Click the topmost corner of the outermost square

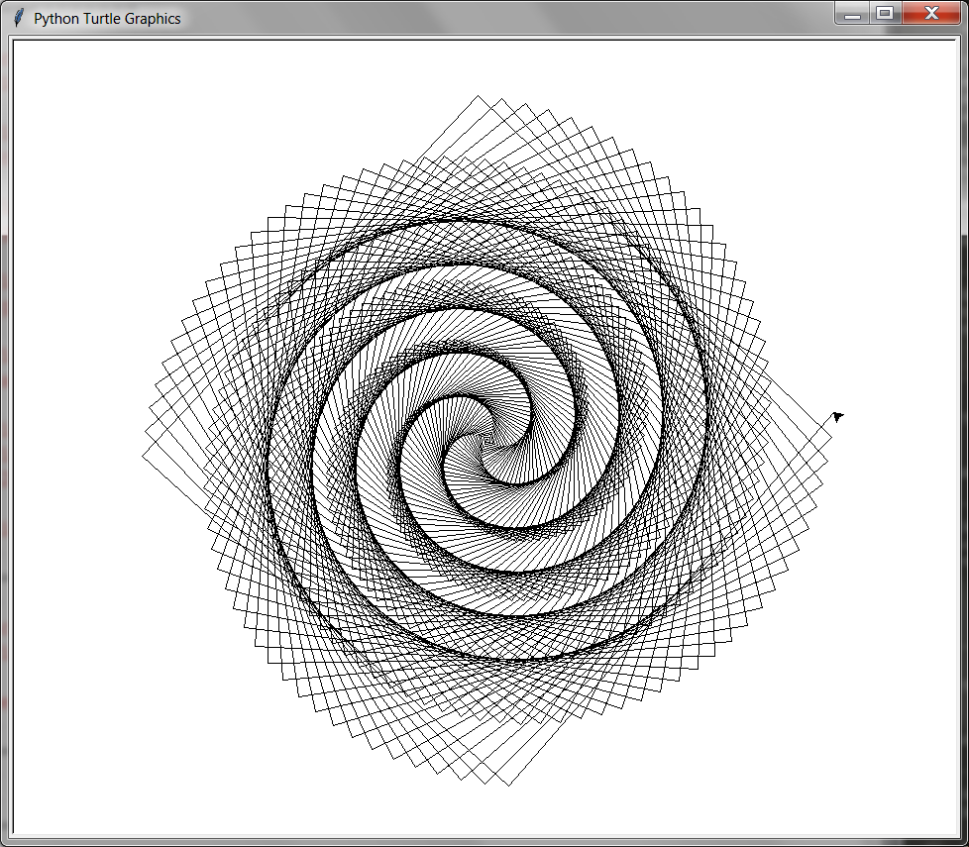coord(480,96)
